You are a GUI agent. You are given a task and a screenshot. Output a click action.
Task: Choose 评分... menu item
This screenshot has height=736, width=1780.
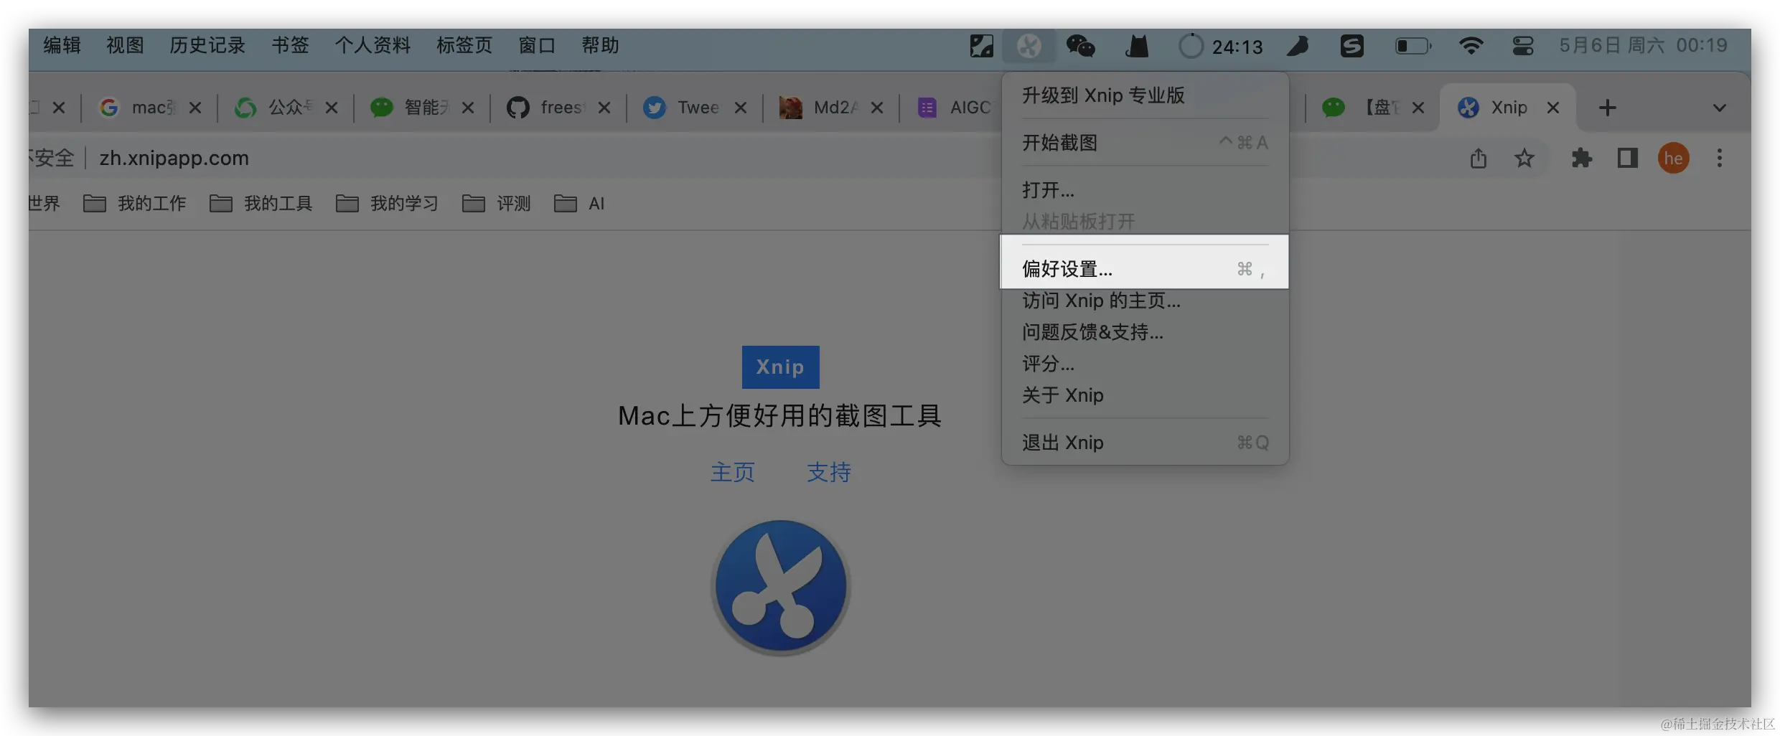point(1145,364)
